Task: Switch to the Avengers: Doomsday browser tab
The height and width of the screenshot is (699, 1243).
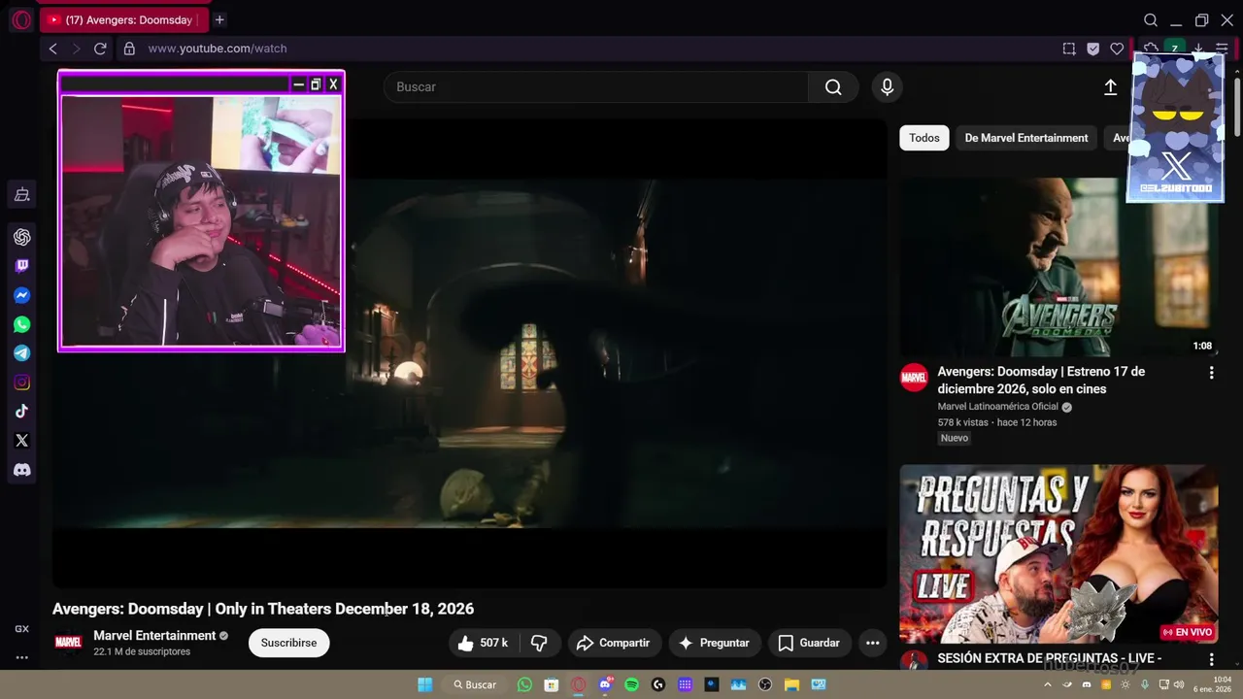Action: coord(124,20)
